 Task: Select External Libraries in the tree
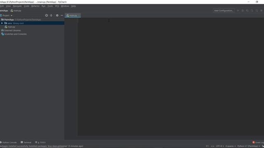click(32, 30)
